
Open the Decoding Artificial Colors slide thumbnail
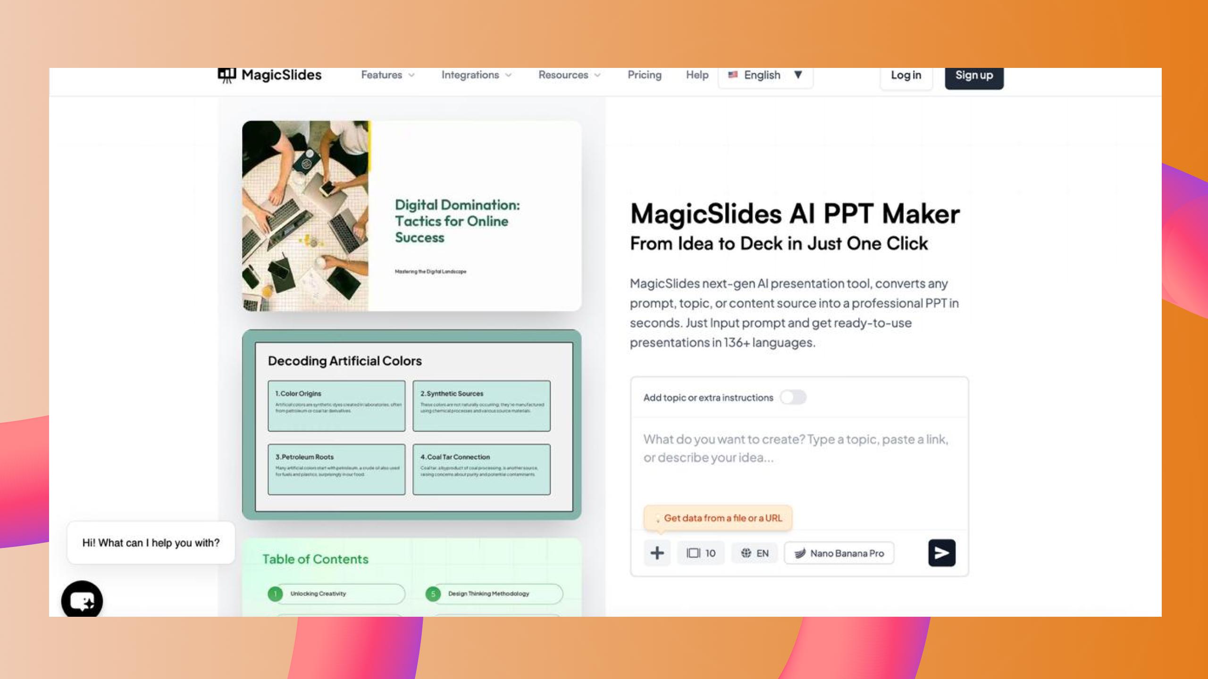pos(411,424)
